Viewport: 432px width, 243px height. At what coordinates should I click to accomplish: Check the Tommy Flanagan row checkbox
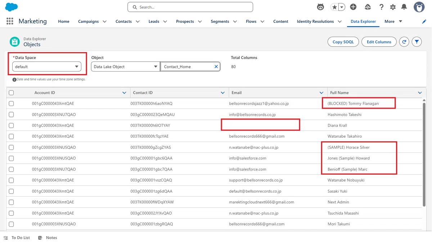(11, 104)
